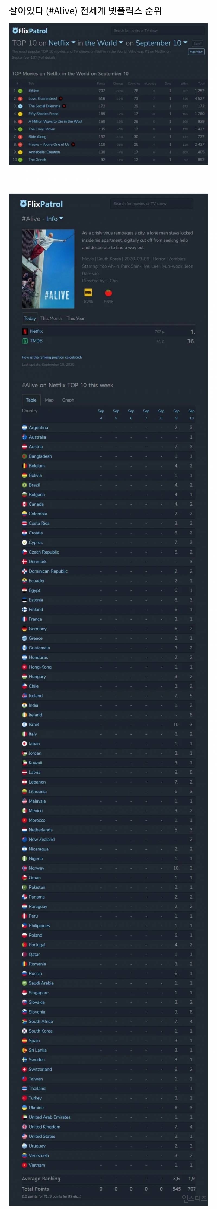Image resolution: width=217 pixels, height=1209 pixels.
Task: Switch to the Map tab
Action: (x=49, y=400)
